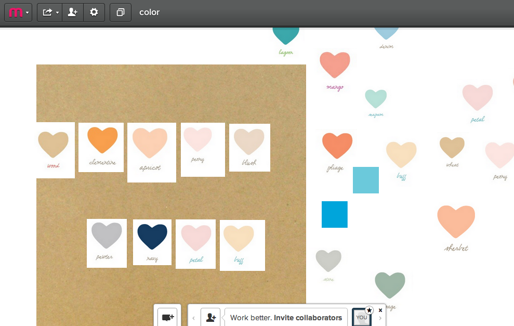Open the share/export dropdown in the toolbar
514x326 pixels.
click(50, 12)
